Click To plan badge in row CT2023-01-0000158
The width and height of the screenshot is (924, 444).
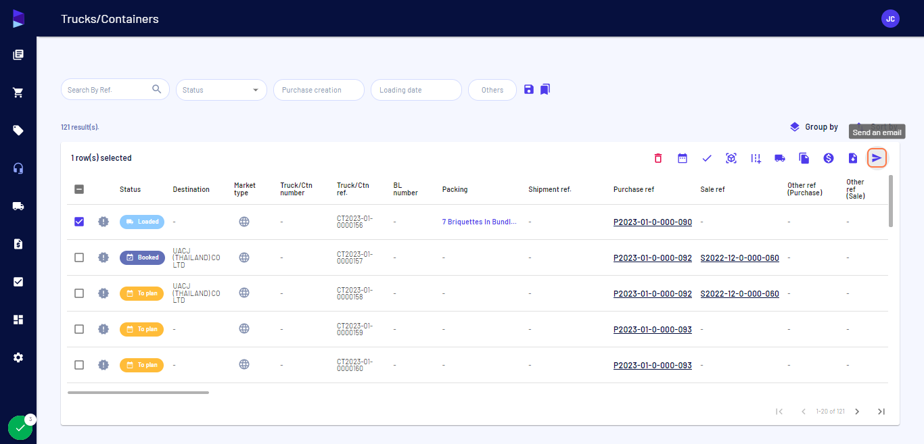(x=141, y=293)
